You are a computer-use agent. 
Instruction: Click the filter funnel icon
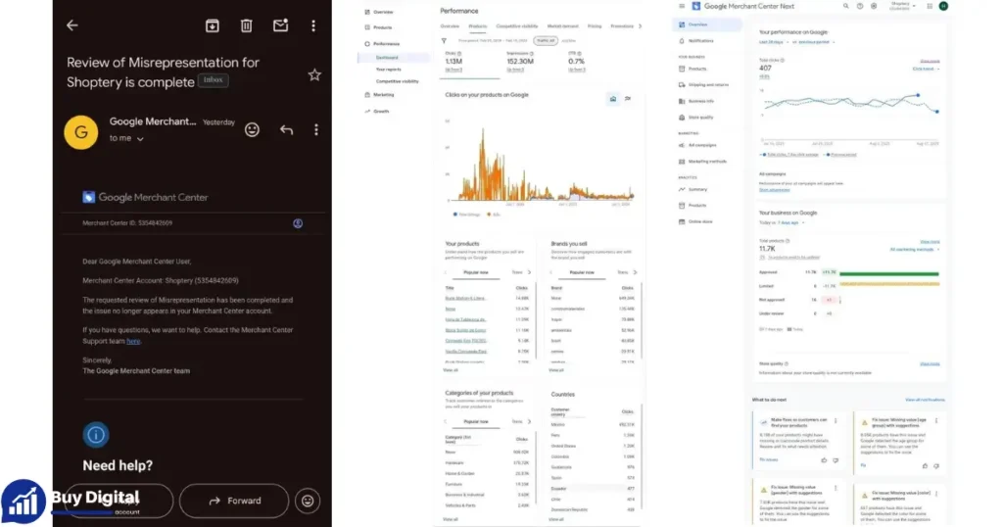coord(444,41)
